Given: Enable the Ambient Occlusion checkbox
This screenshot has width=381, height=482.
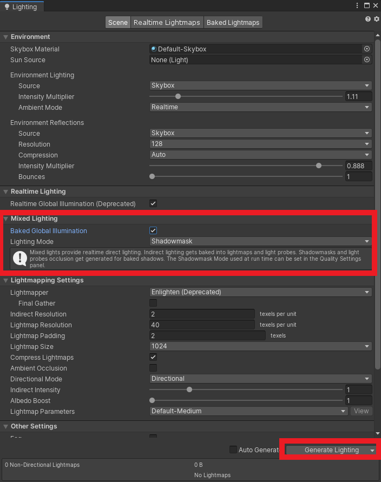Looking at the screenshot, I should coord(153,368).
